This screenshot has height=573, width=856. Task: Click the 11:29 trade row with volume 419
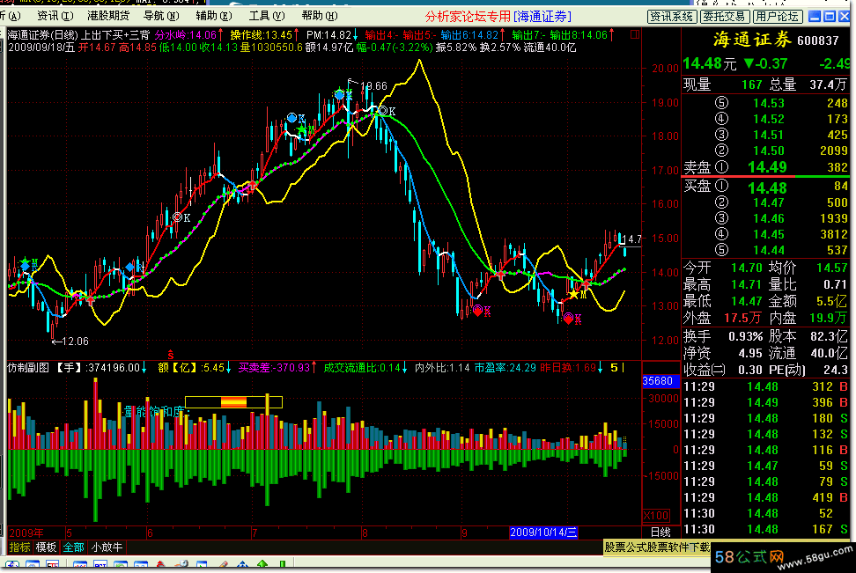tap(766, 497)
